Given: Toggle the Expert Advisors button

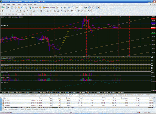Looking at the screenshot, I should coord(49,7).
